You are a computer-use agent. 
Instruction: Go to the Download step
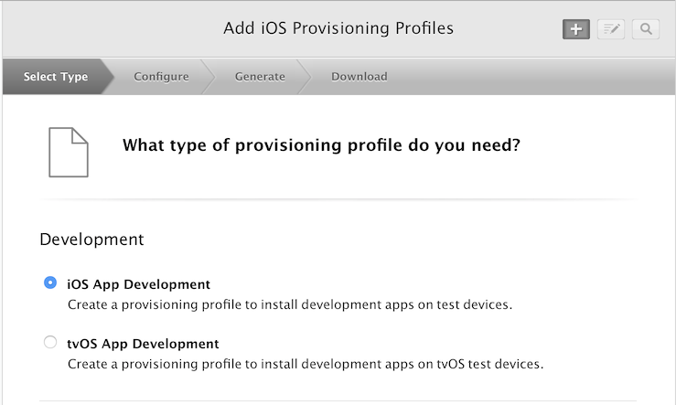359,77
